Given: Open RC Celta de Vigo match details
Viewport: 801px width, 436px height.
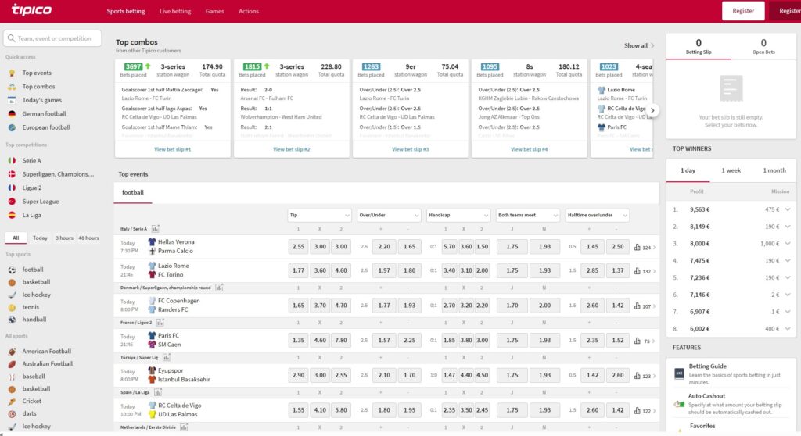Looking at the screenshot, I should coord(179,406).
